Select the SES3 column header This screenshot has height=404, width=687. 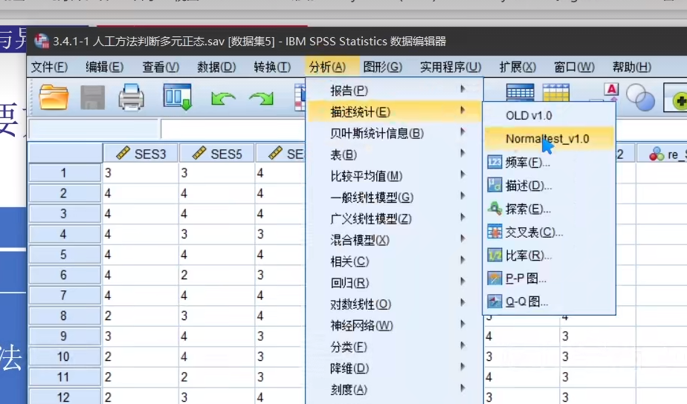(141, 154)
